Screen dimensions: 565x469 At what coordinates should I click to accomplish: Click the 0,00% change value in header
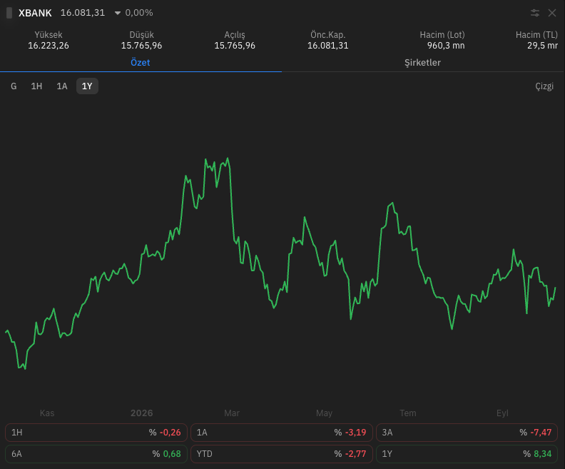tap(139, 13)
